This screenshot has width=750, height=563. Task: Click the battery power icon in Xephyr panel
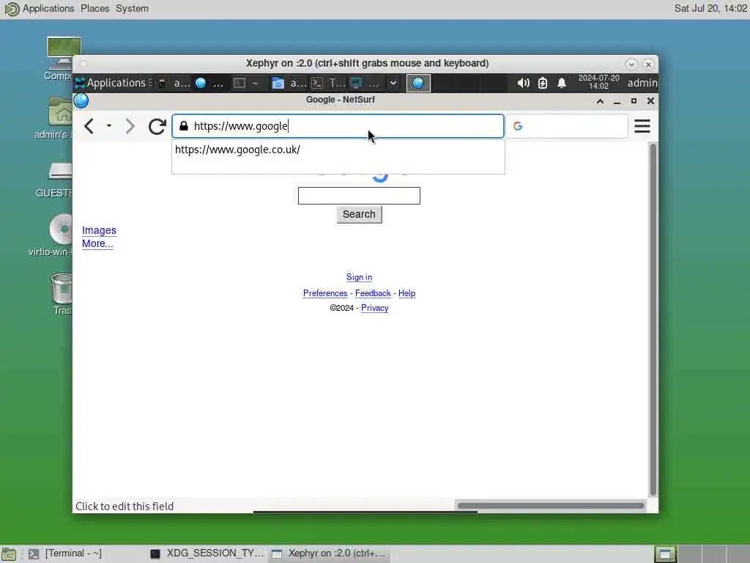pyautogui.click(x=543, y=83)
